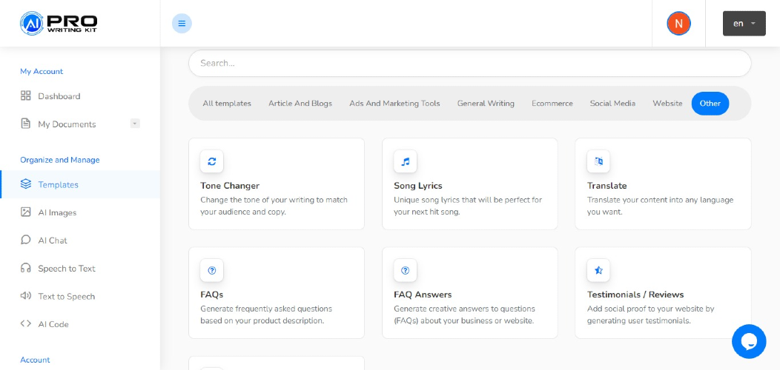
Task: Expand the My Documents submenu arrow
Action: tap(135, 124)
